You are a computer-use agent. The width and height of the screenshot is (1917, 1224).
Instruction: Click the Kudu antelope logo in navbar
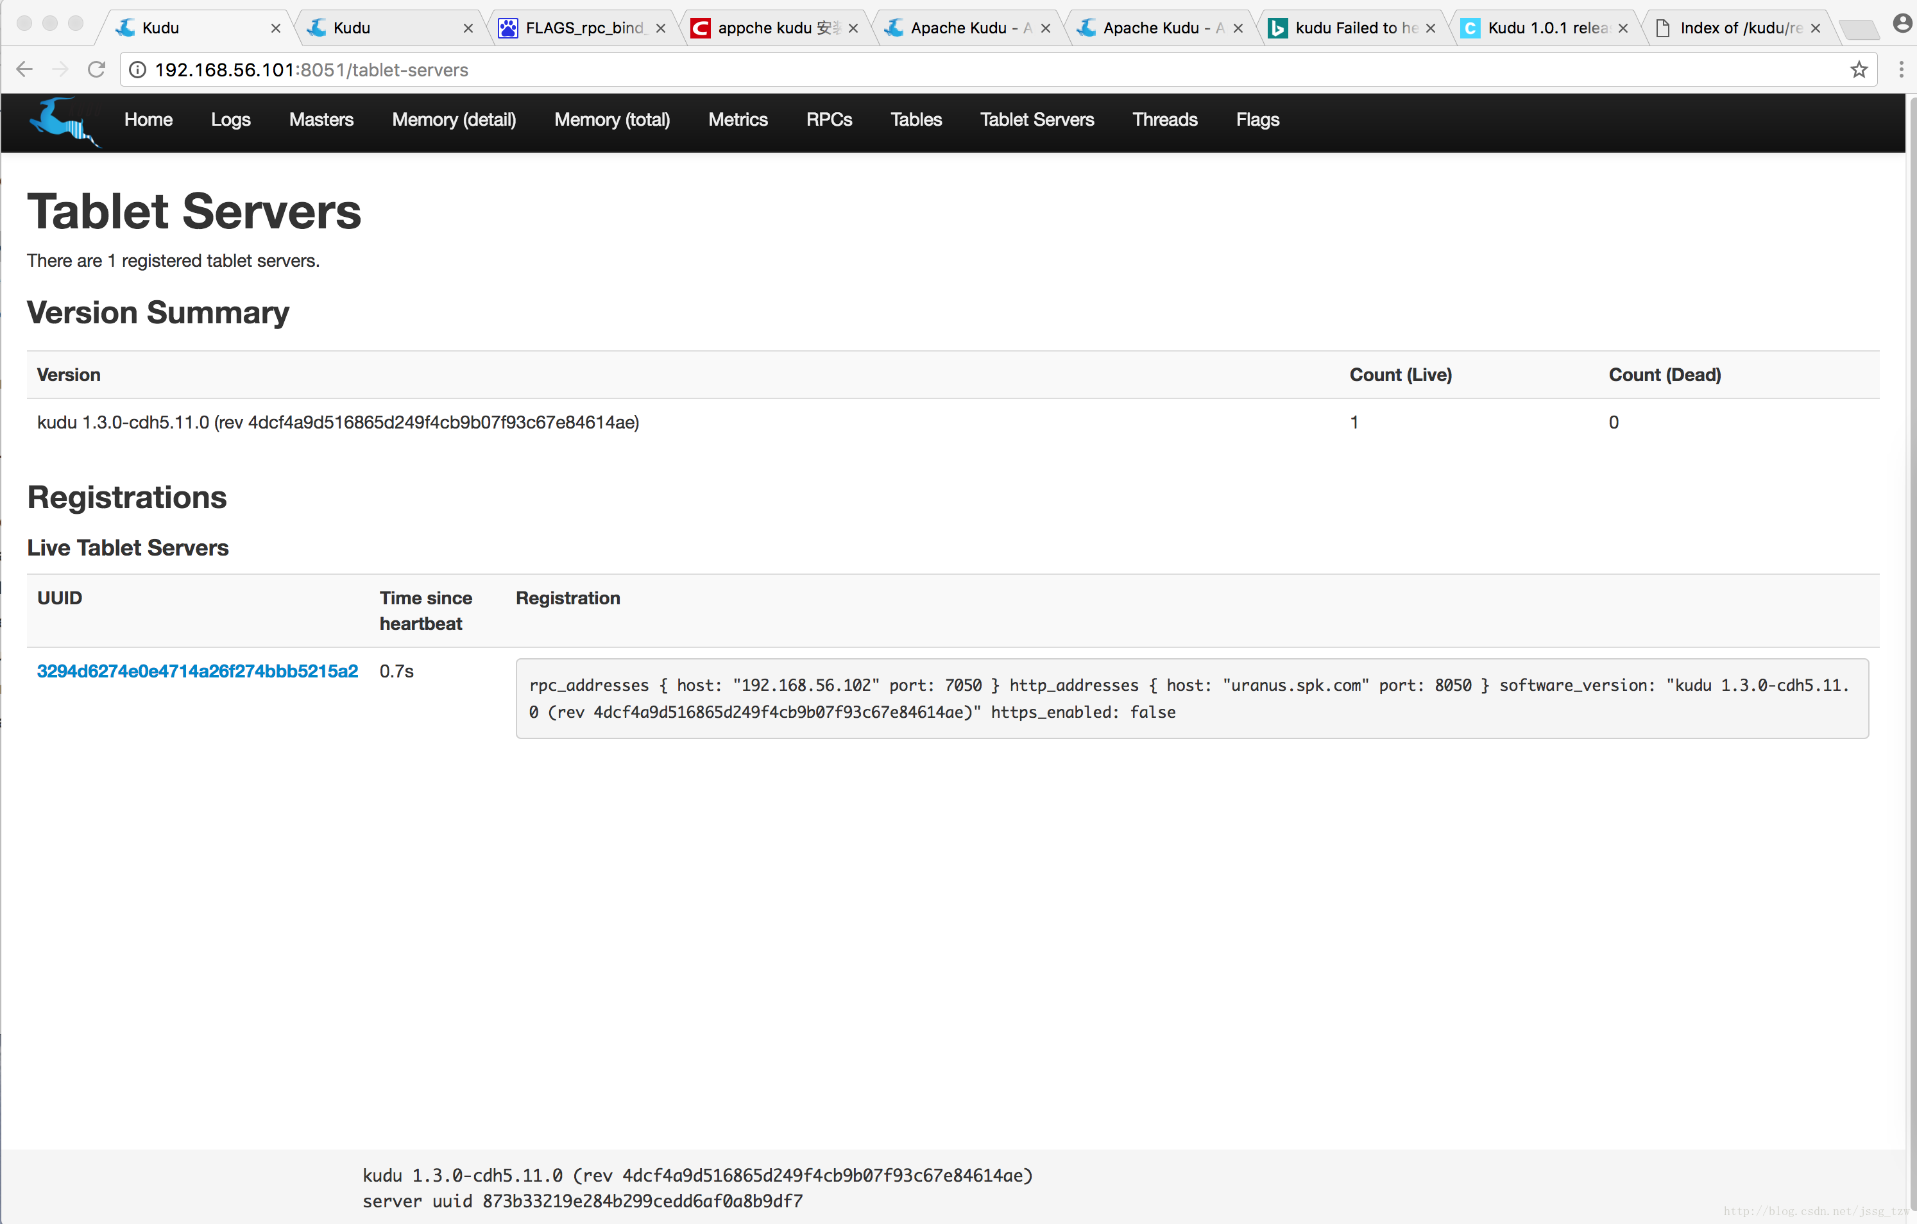pos(65,122)
